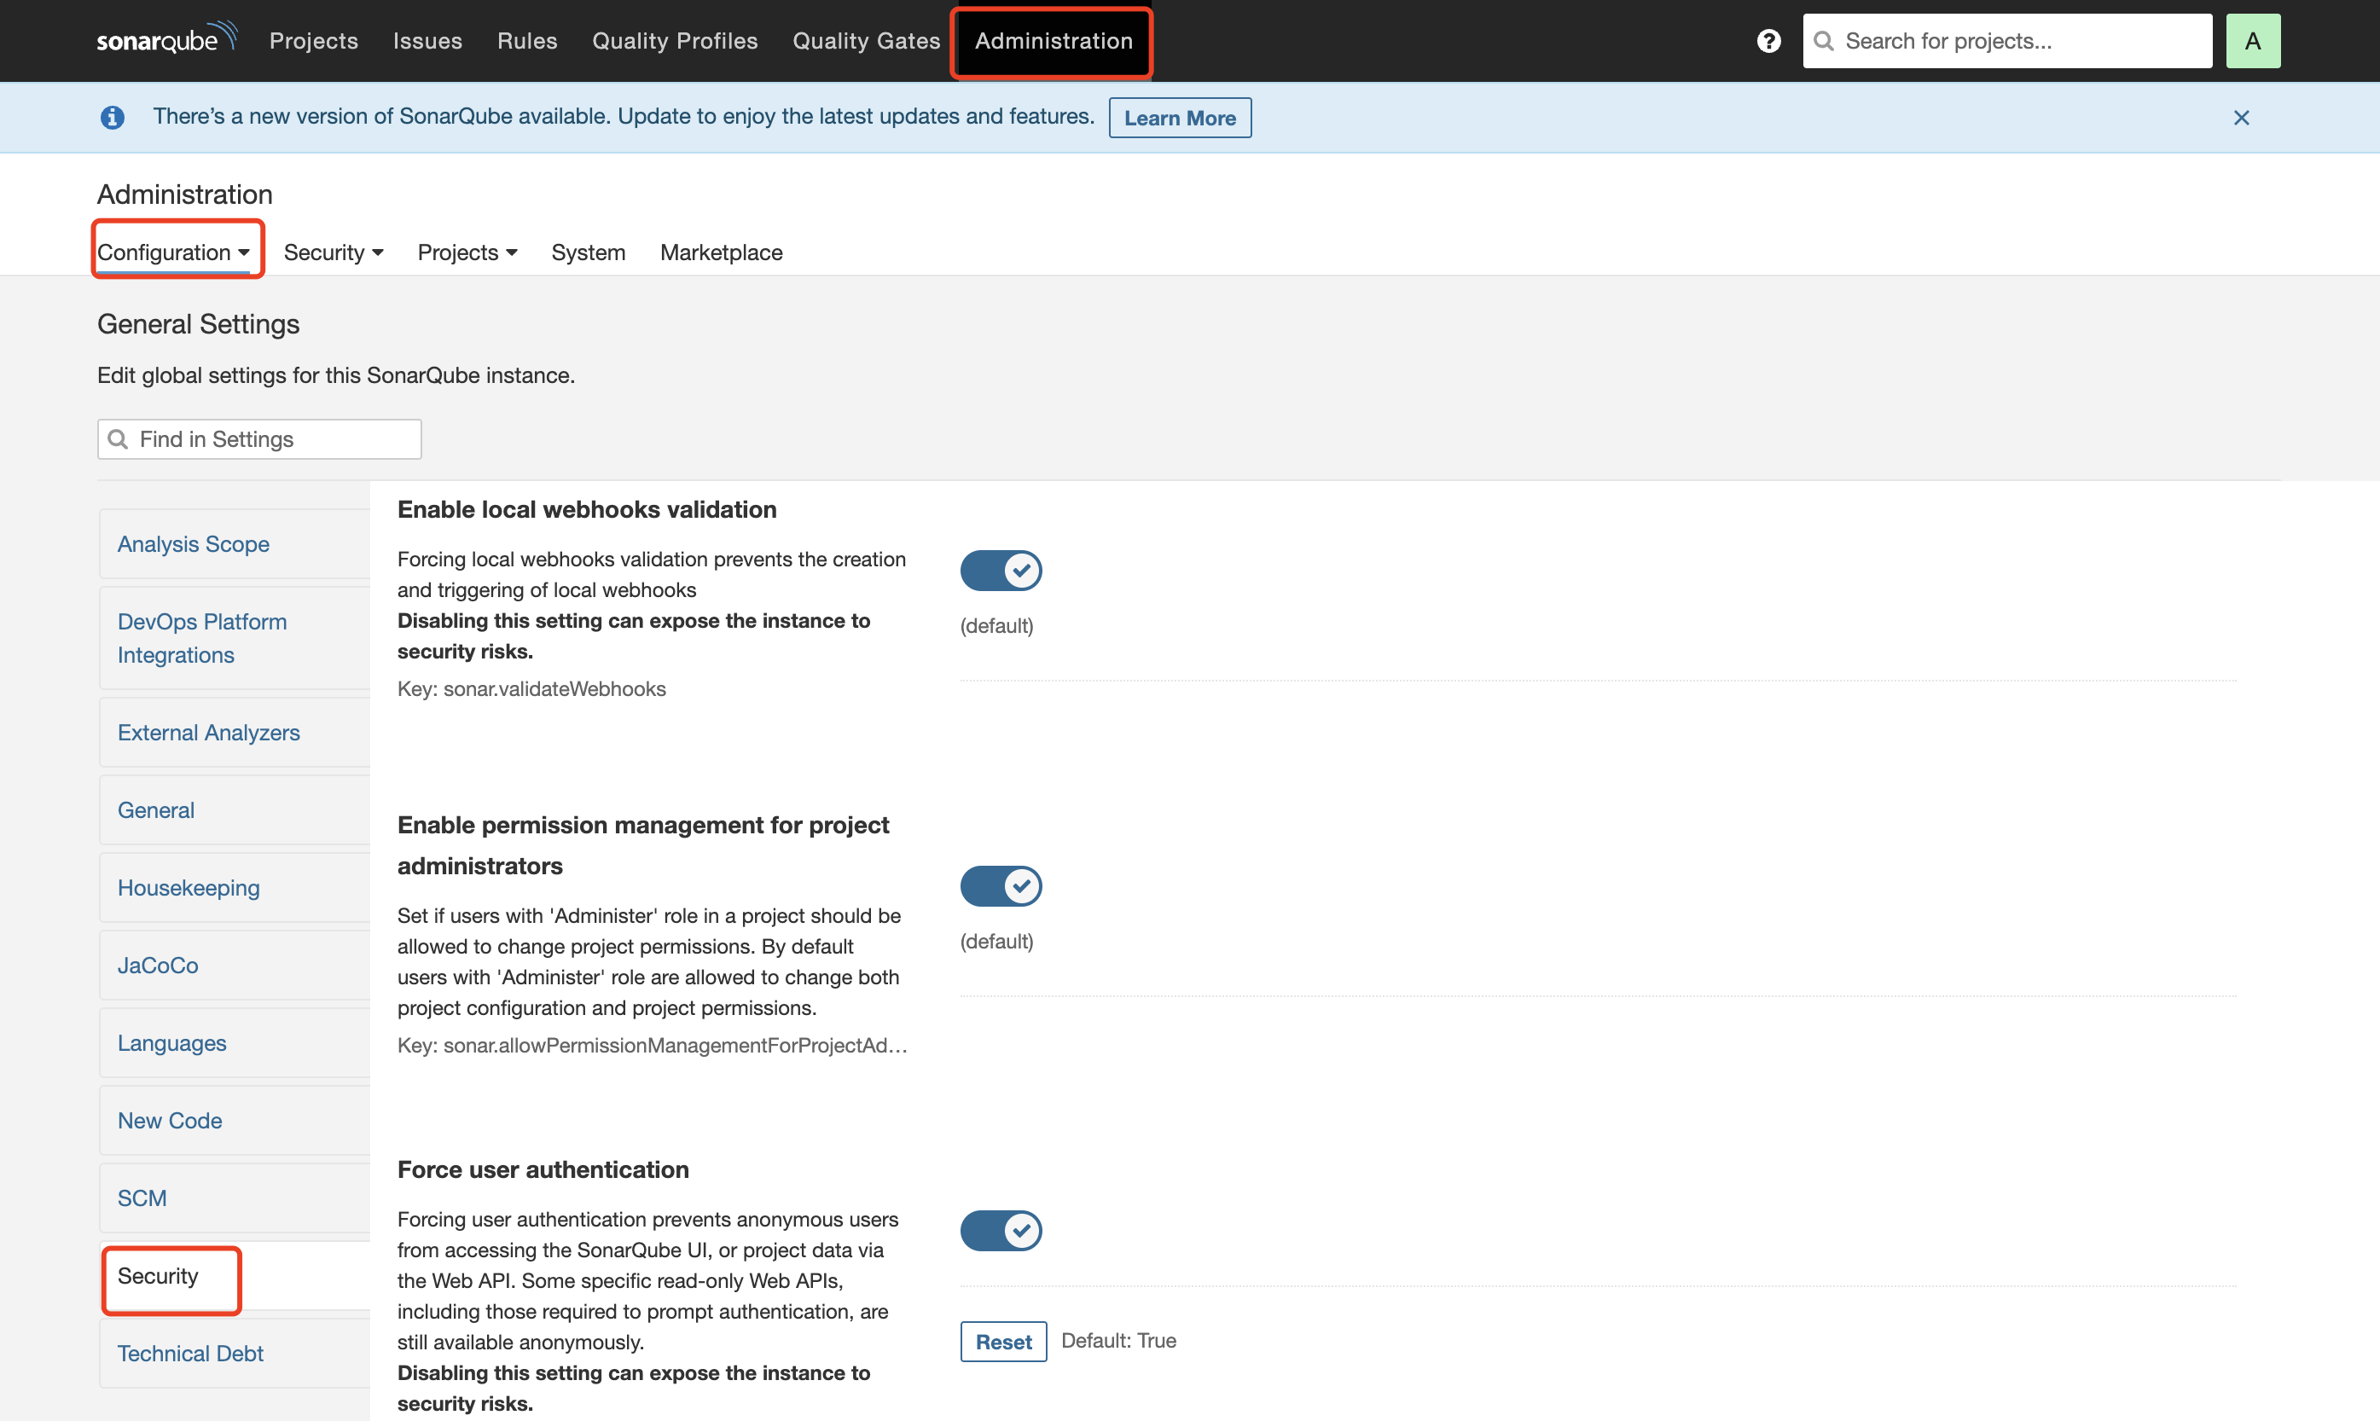Select the Housekeeping settings category

coord(189,888)
